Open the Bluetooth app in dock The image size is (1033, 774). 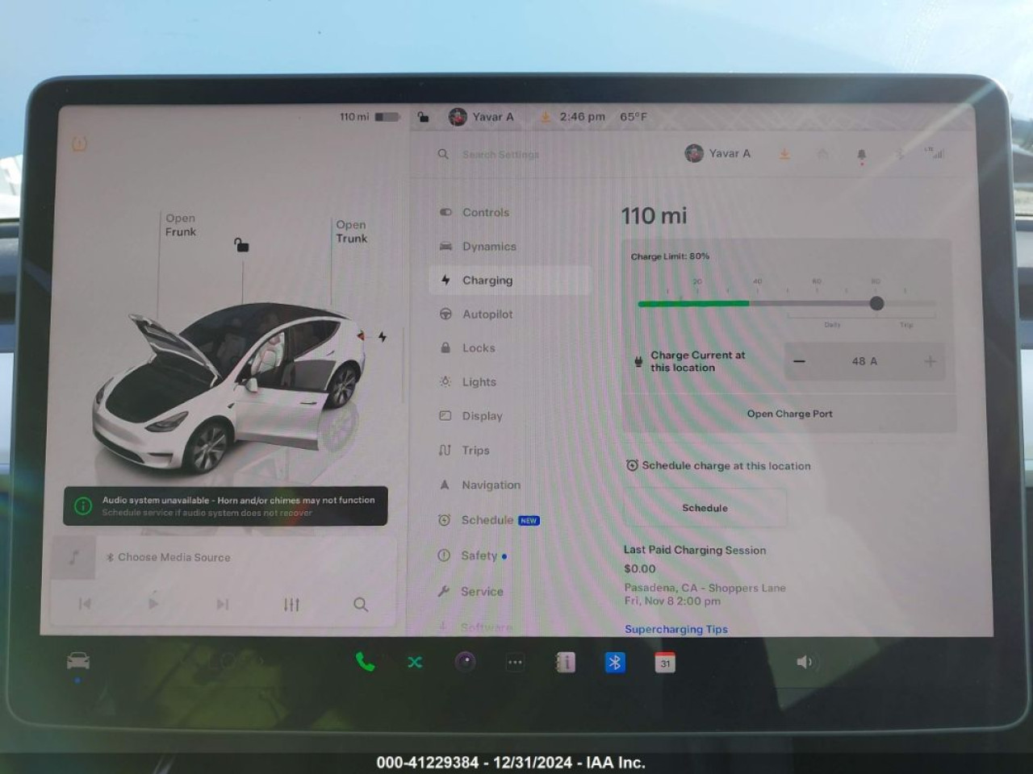tap(615, 663)
